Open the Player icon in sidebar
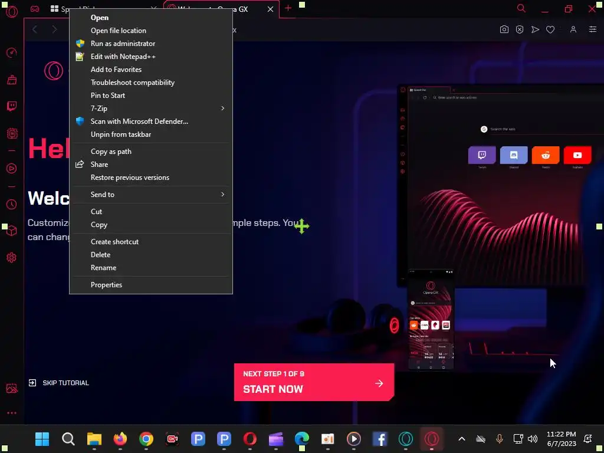This screenshot has height=453, width=604. click(x=12, y=168)
